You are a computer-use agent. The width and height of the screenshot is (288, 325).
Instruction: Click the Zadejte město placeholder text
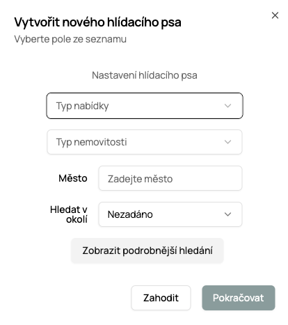pyautogui.click(x=140, y=179)
